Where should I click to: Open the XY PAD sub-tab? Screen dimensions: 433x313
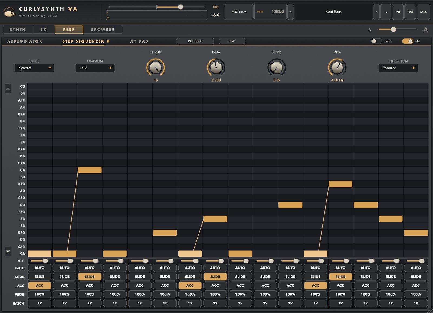[139, 41]
